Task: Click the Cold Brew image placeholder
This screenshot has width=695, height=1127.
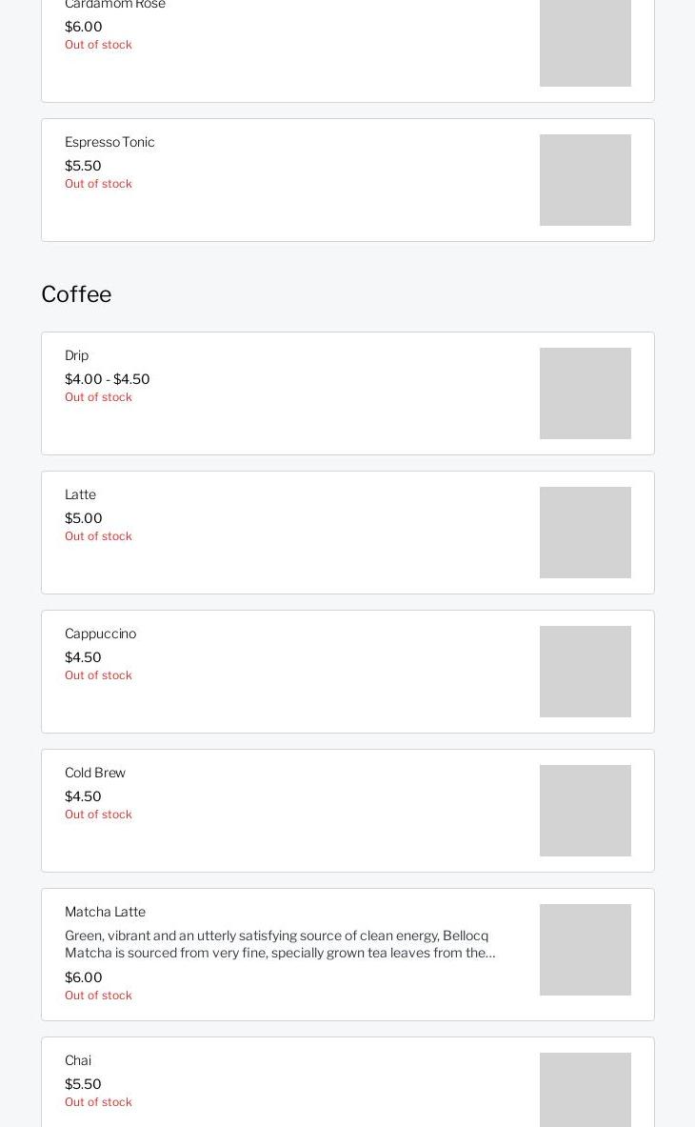Action: pyautogui.click(x=585, y=811)
